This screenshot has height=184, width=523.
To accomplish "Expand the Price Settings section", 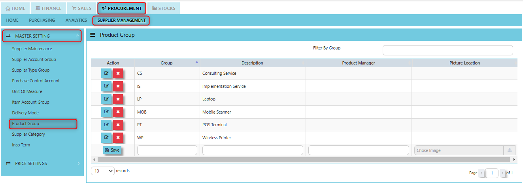I will pyautogui.click(x=42, y=163).
